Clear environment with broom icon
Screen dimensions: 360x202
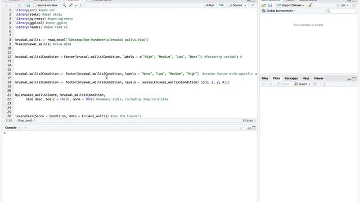[310, 5]
